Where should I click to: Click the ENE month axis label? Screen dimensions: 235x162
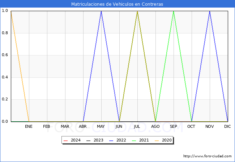click(x=29, y=126)
